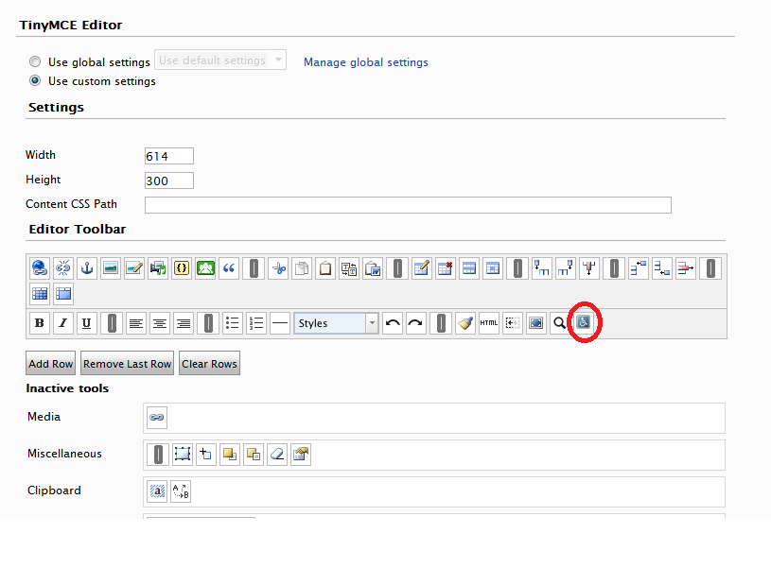Click the HTML source icon
771x568 pixels.
(489, 323)
